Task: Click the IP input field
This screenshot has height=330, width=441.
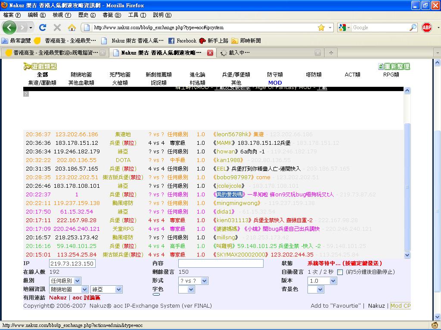Action: click(72, 263)
